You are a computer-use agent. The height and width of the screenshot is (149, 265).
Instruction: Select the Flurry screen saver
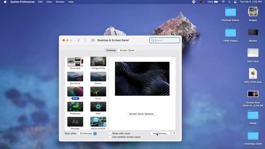click(x=98, y=93)
